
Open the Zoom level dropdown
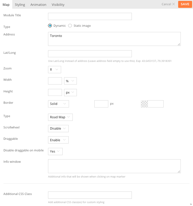tap(54, 69)
